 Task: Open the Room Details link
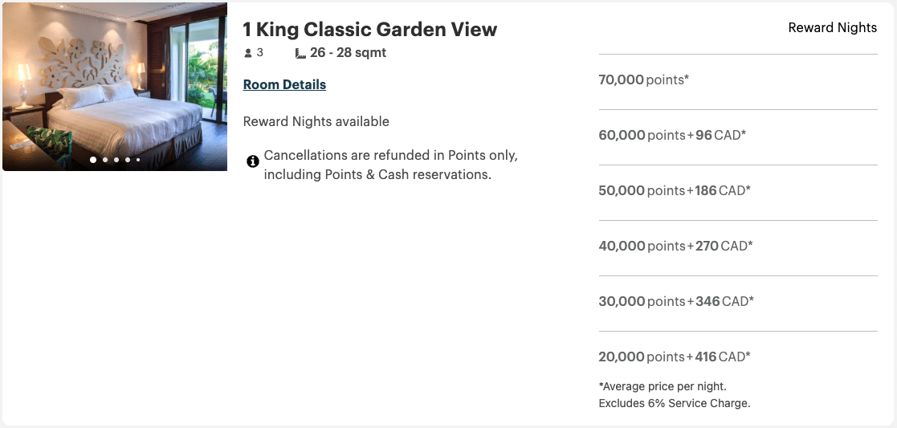pos(284,84)
